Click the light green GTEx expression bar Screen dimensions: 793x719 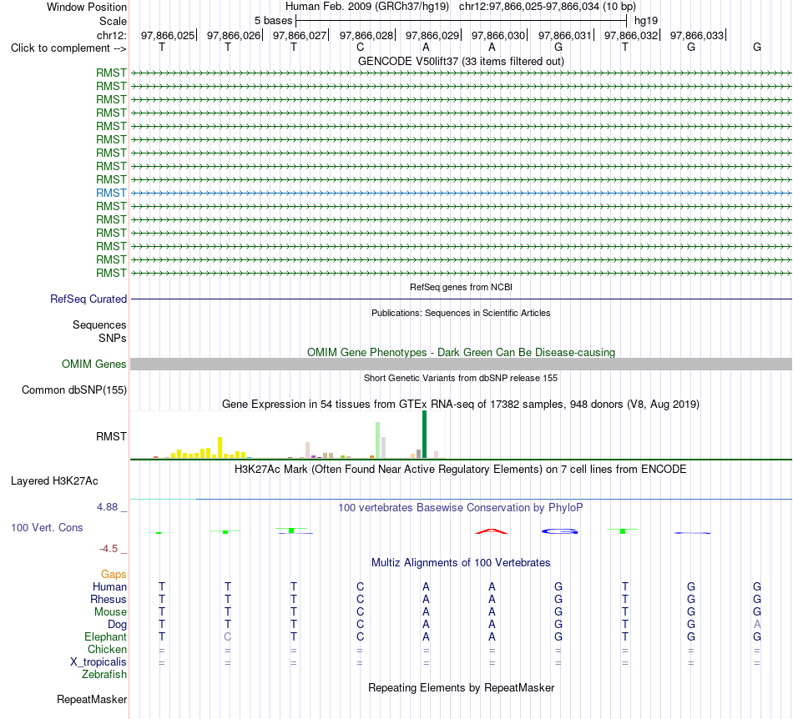tap(378, 440)
